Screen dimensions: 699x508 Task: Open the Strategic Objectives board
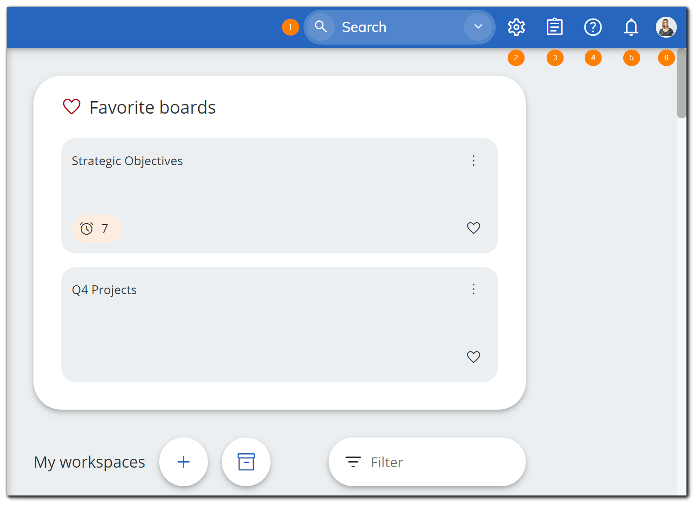click(127, 161)
